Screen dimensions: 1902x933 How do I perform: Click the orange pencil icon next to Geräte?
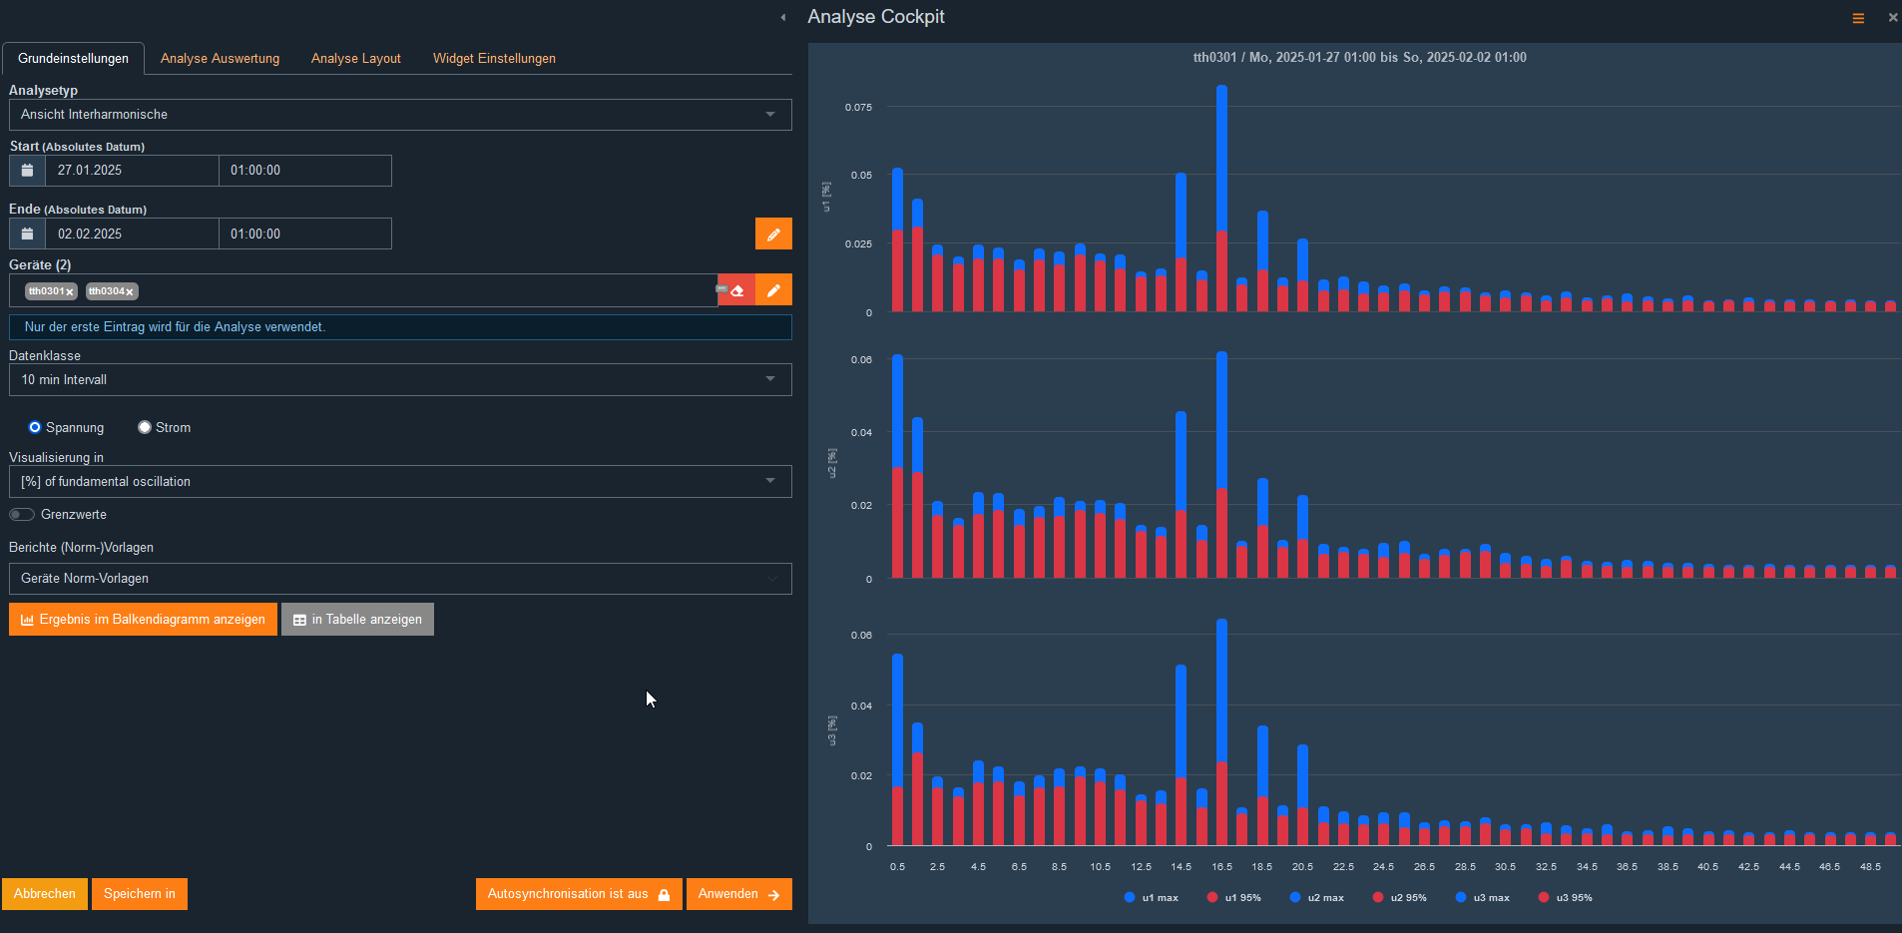(x=773, y=289)
